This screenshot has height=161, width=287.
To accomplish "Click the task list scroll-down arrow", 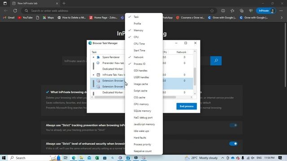I will coord(195,93).
